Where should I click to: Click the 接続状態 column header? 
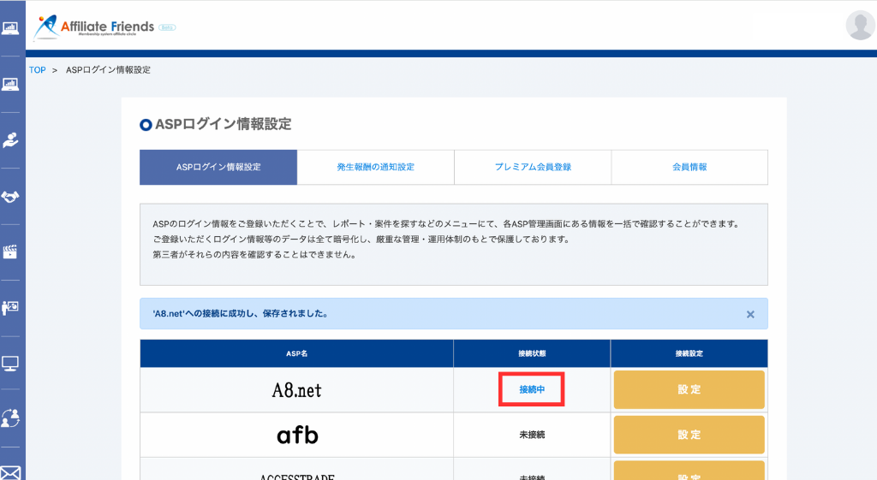click(x=532, y=353)
